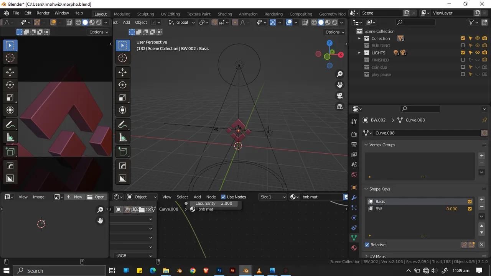Image resolution: width=491 pixels, height=276 pixels.
Task: Click the Lacunarity 2.000 value field
Action: click(214, 204)
